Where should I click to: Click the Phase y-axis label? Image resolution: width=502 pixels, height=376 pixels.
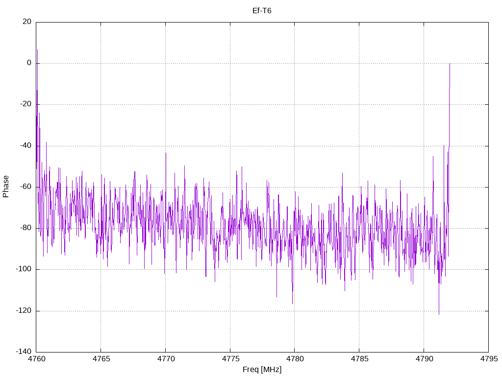tap(6, 187)
